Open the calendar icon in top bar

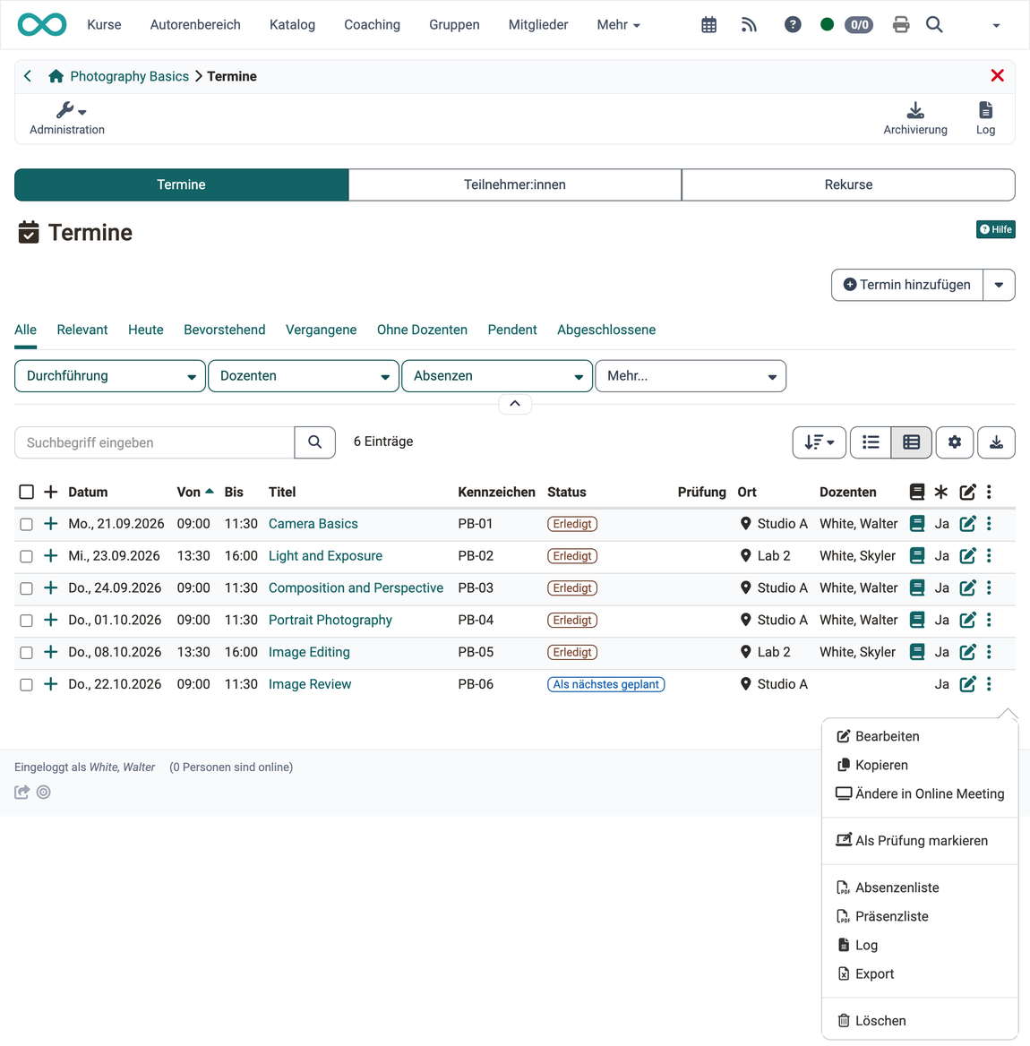click(709, 25)
